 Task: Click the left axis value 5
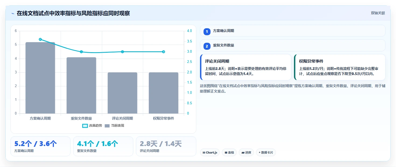16,45
